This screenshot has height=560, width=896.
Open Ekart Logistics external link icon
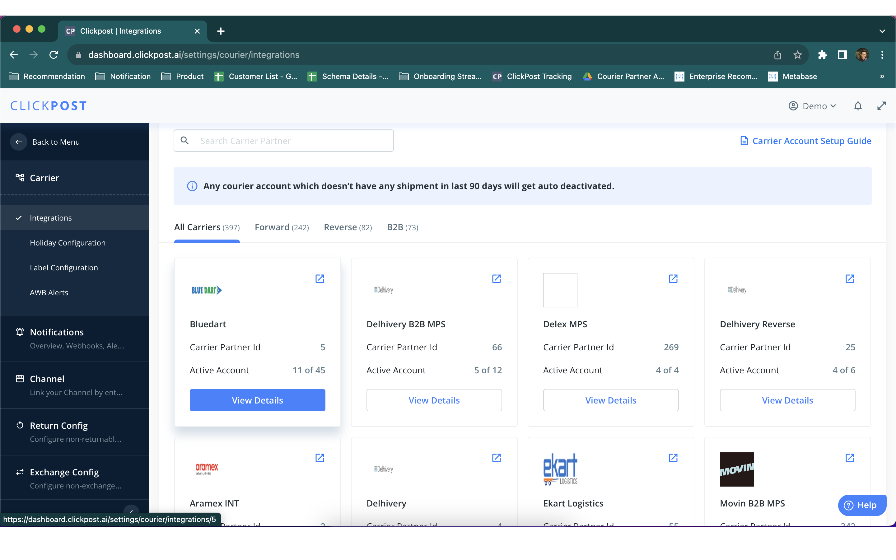[673, 458]
